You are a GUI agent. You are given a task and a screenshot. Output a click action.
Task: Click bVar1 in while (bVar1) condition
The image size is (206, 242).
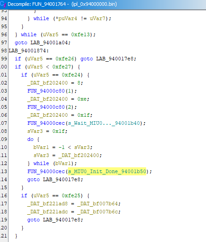click(x=63, y=163)
